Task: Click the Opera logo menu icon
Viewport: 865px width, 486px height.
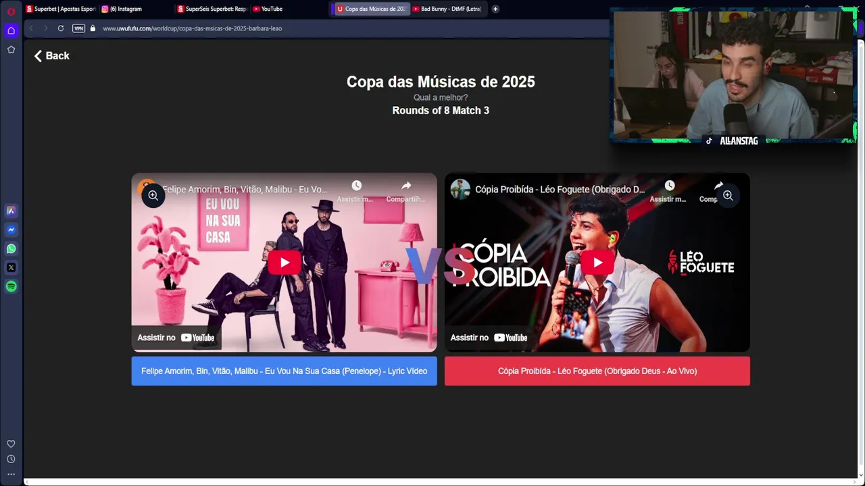Action: click(x=11, y=10)
